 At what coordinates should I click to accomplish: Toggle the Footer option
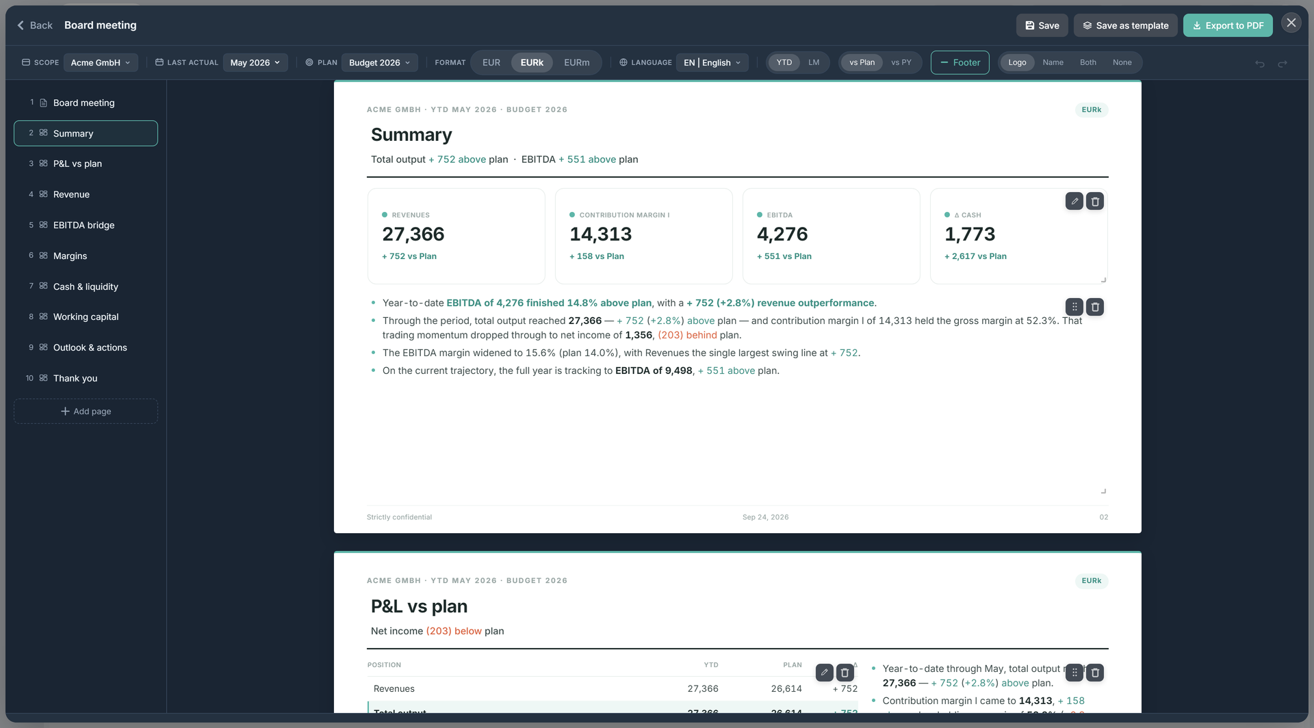pos(959,62)
